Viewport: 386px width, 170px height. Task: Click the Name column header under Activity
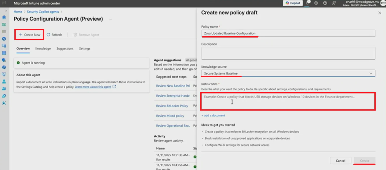tap(160, 148)
